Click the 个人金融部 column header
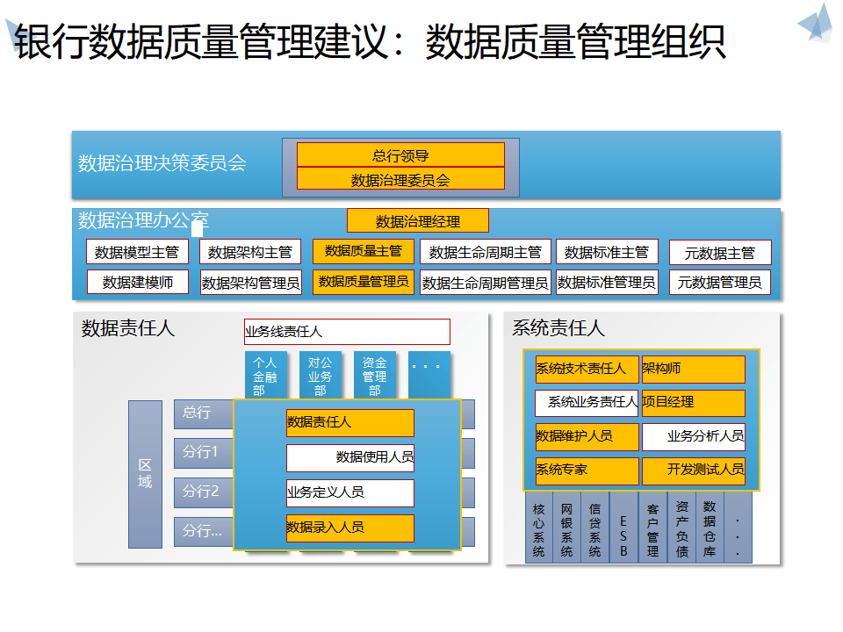The height and width of the screenshot is (632, 843). (265, 375)
